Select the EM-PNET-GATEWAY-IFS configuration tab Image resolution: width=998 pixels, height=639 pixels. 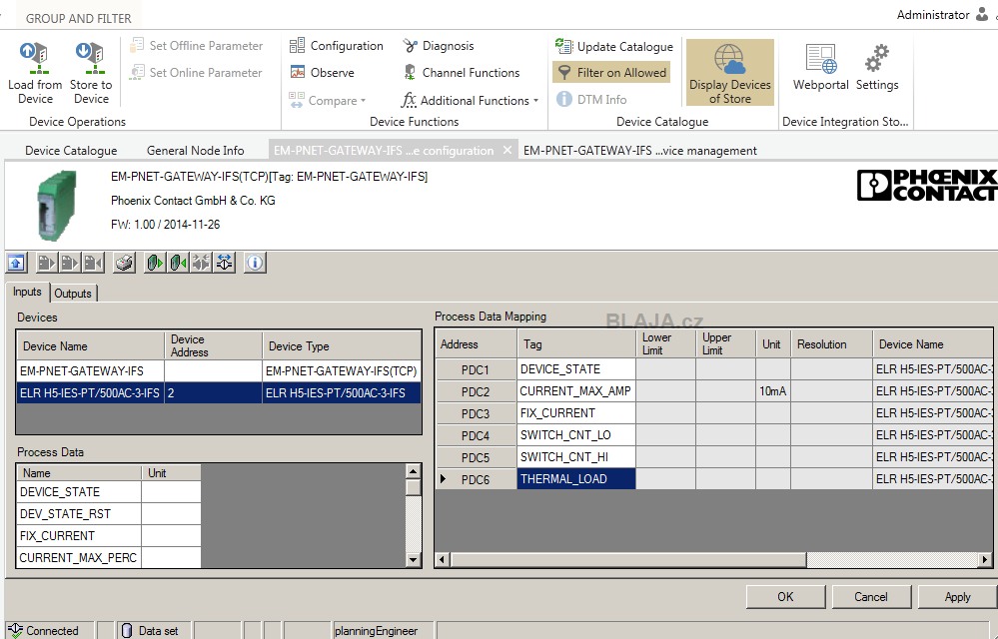point(384,150)
